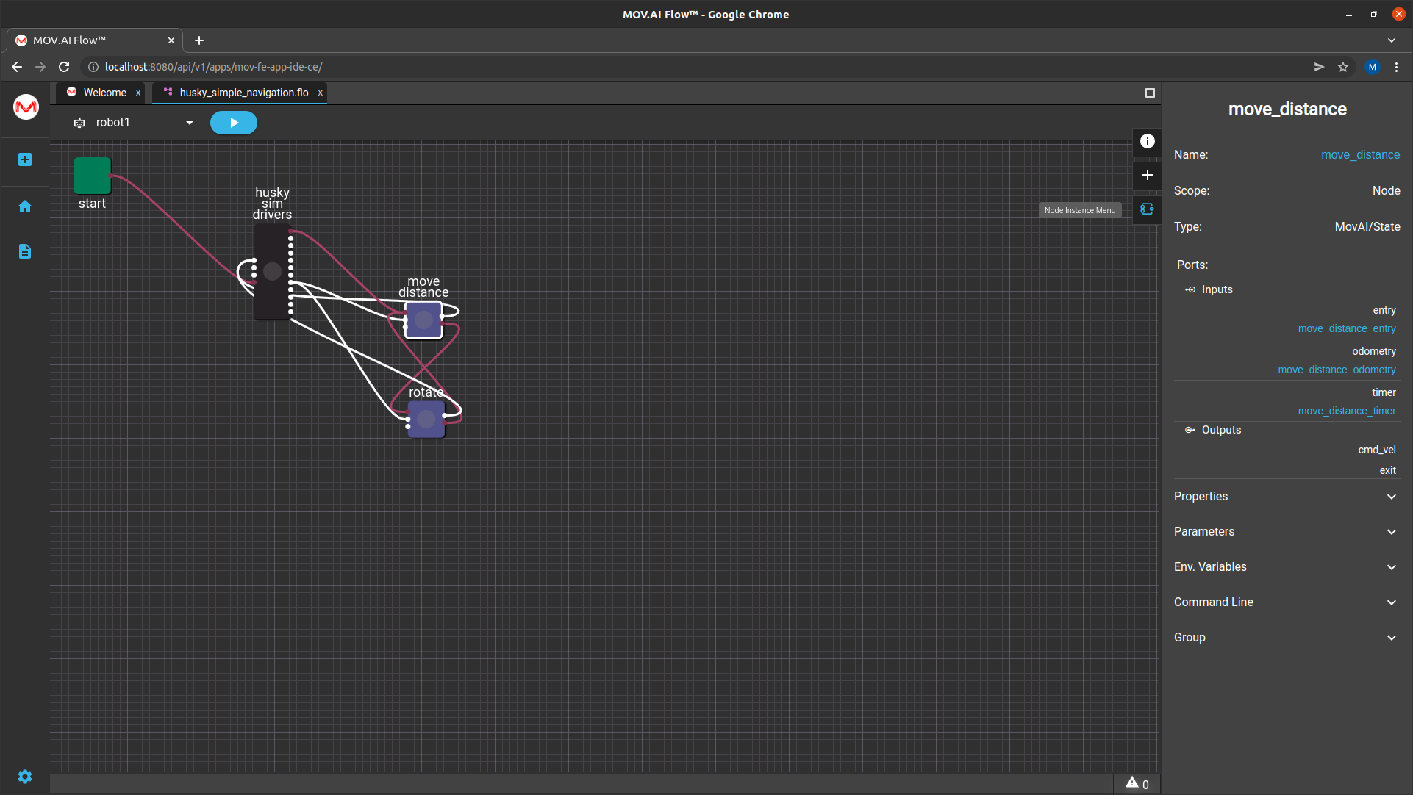Open the move_distance_entry link
This screenshot has height=795, width=1413.
[1346, 328]
